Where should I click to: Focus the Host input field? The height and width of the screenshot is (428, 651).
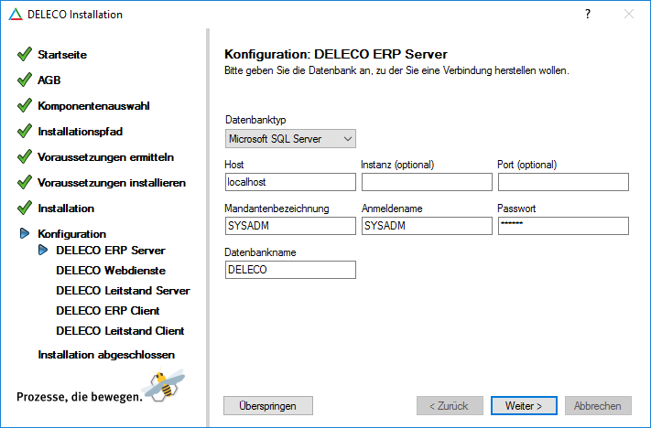(x=290, y=182)
